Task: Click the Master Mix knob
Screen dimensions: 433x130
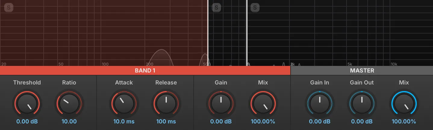Action: [x=404, y=103]
